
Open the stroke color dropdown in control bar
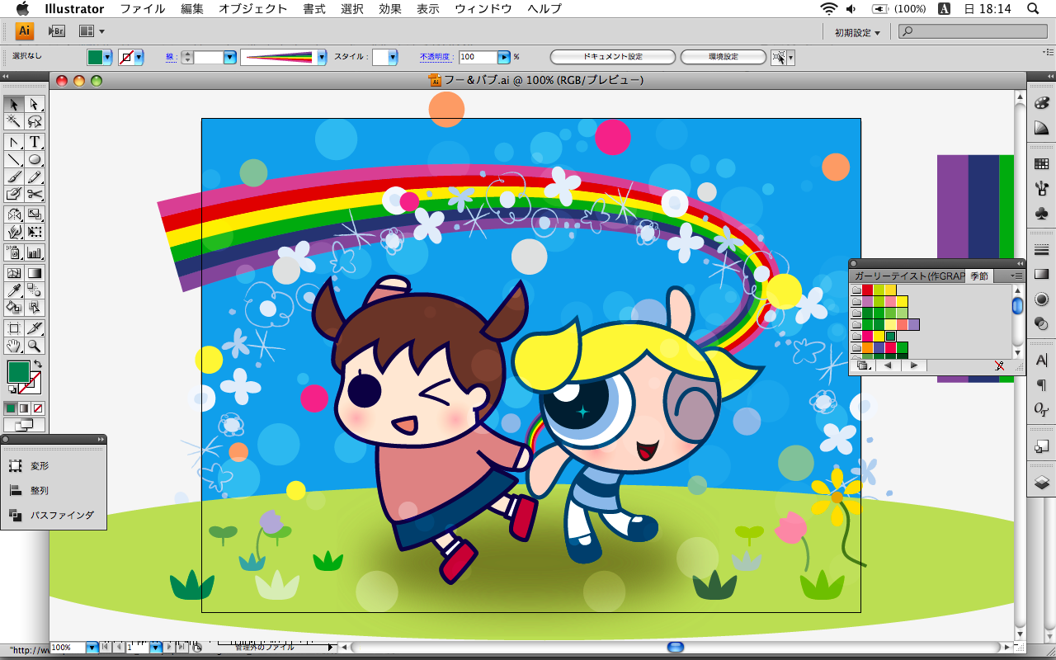(x=139, y=57)
